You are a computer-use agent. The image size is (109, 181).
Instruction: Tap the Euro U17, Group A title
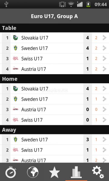pyautogui.click(x=54, y=16)
